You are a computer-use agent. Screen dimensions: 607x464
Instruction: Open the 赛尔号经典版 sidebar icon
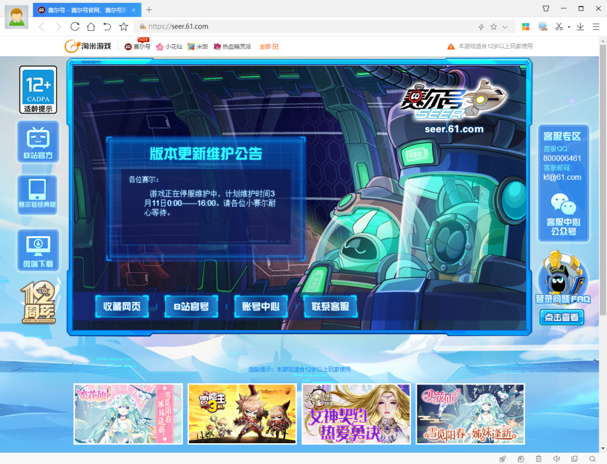(37, 195)
